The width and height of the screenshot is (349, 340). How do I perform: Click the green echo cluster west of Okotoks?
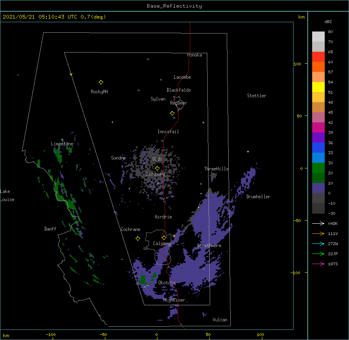pyautogui.click(x=143, y=280)
